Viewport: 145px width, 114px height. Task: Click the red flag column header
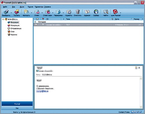coord(43,19)
